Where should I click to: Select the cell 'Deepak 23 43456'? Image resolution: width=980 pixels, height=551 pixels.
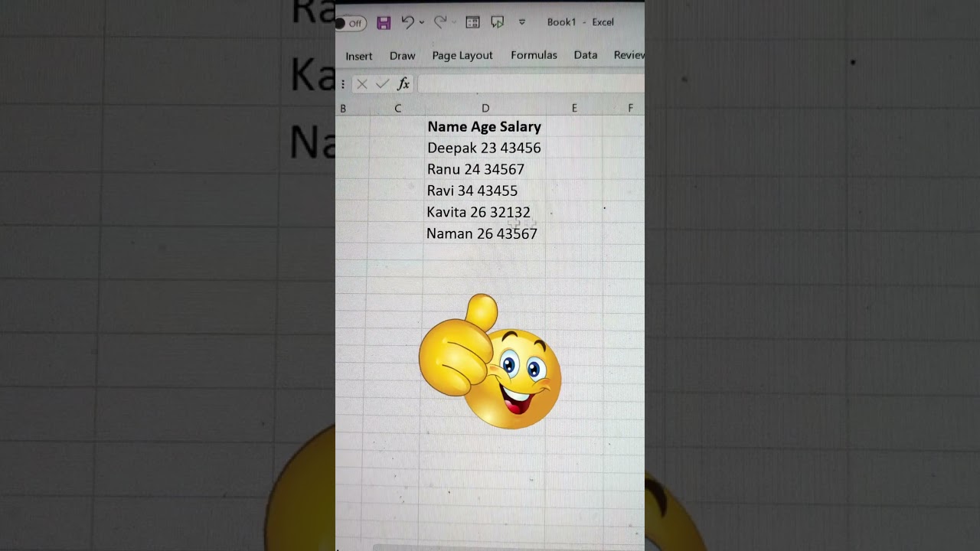point(485,148)
